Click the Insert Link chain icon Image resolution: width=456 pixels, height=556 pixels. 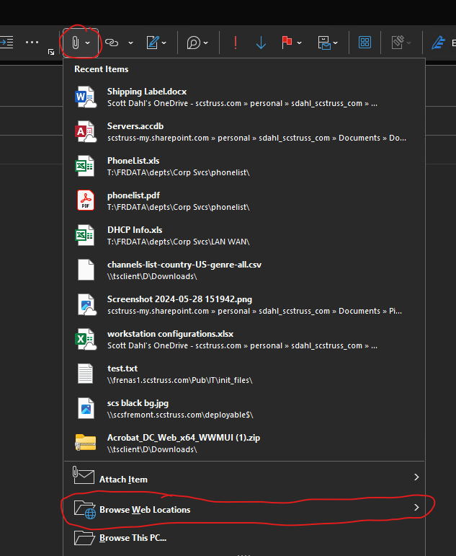click(112, 43)
